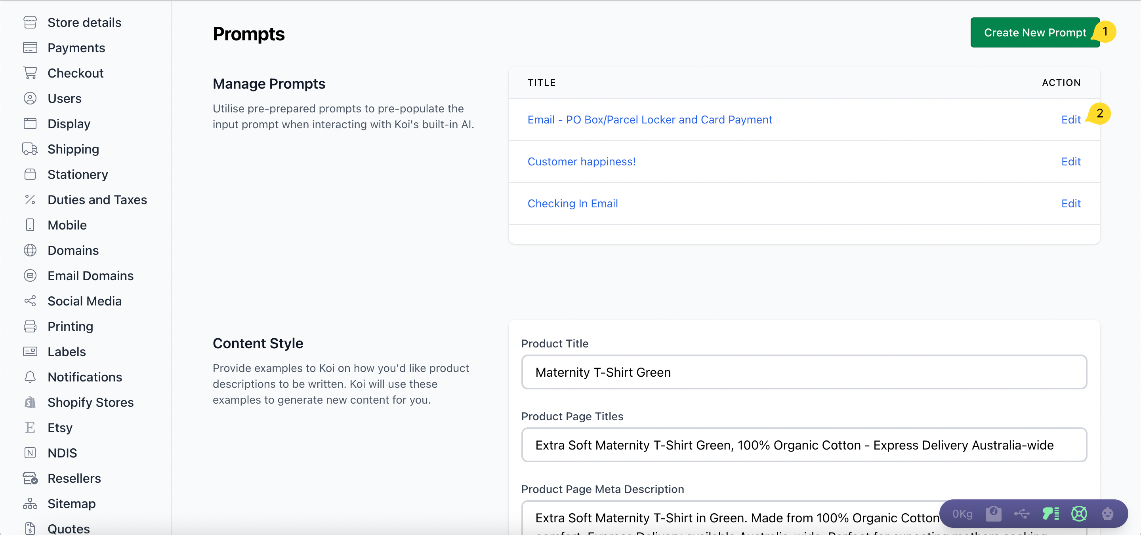Screen dimensions: 1141x535
Task: Click the Product Page Titles field
Action: [803, 445]
